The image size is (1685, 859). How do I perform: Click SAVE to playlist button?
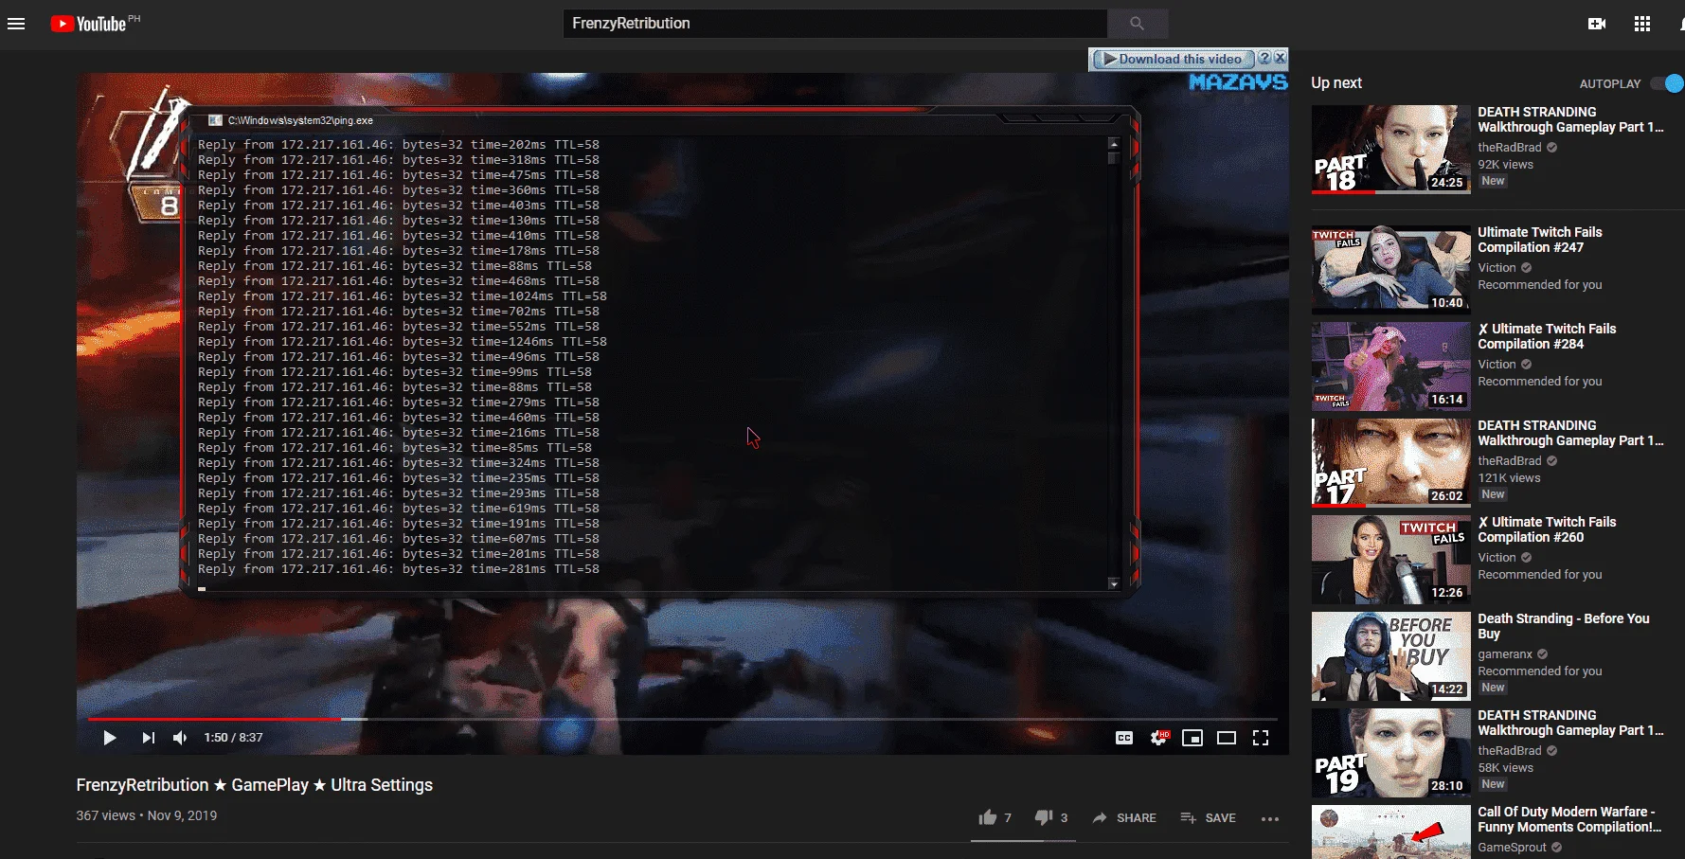[1208, 817]
